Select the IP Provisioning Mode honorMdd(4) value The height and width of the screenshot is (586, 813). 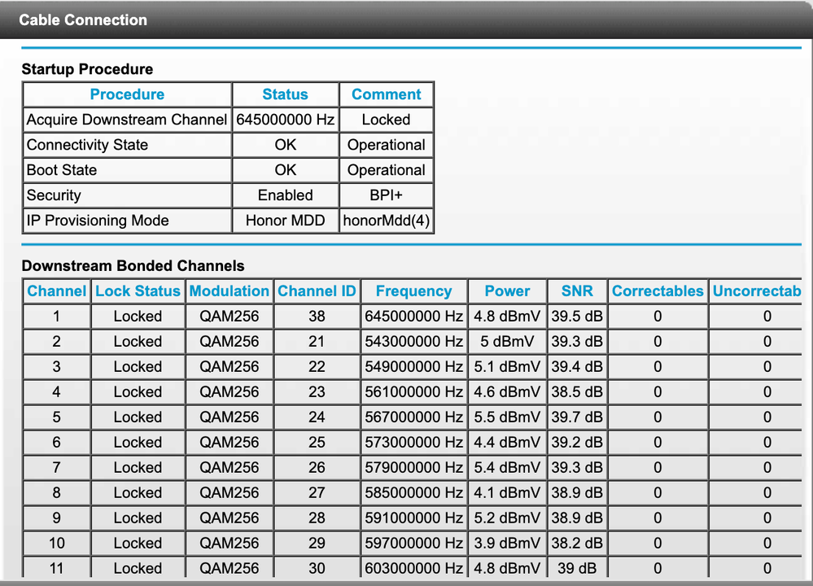pyautogui.click(x=387, y=221)
